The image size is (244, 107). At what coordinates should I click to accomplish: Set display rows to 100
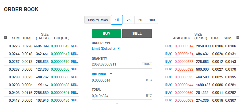click(152, 20)
